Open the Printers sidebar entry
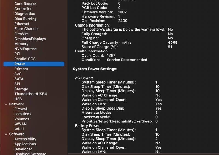The width and height of the screenshot is (219, 155). (x=21, y=69)
